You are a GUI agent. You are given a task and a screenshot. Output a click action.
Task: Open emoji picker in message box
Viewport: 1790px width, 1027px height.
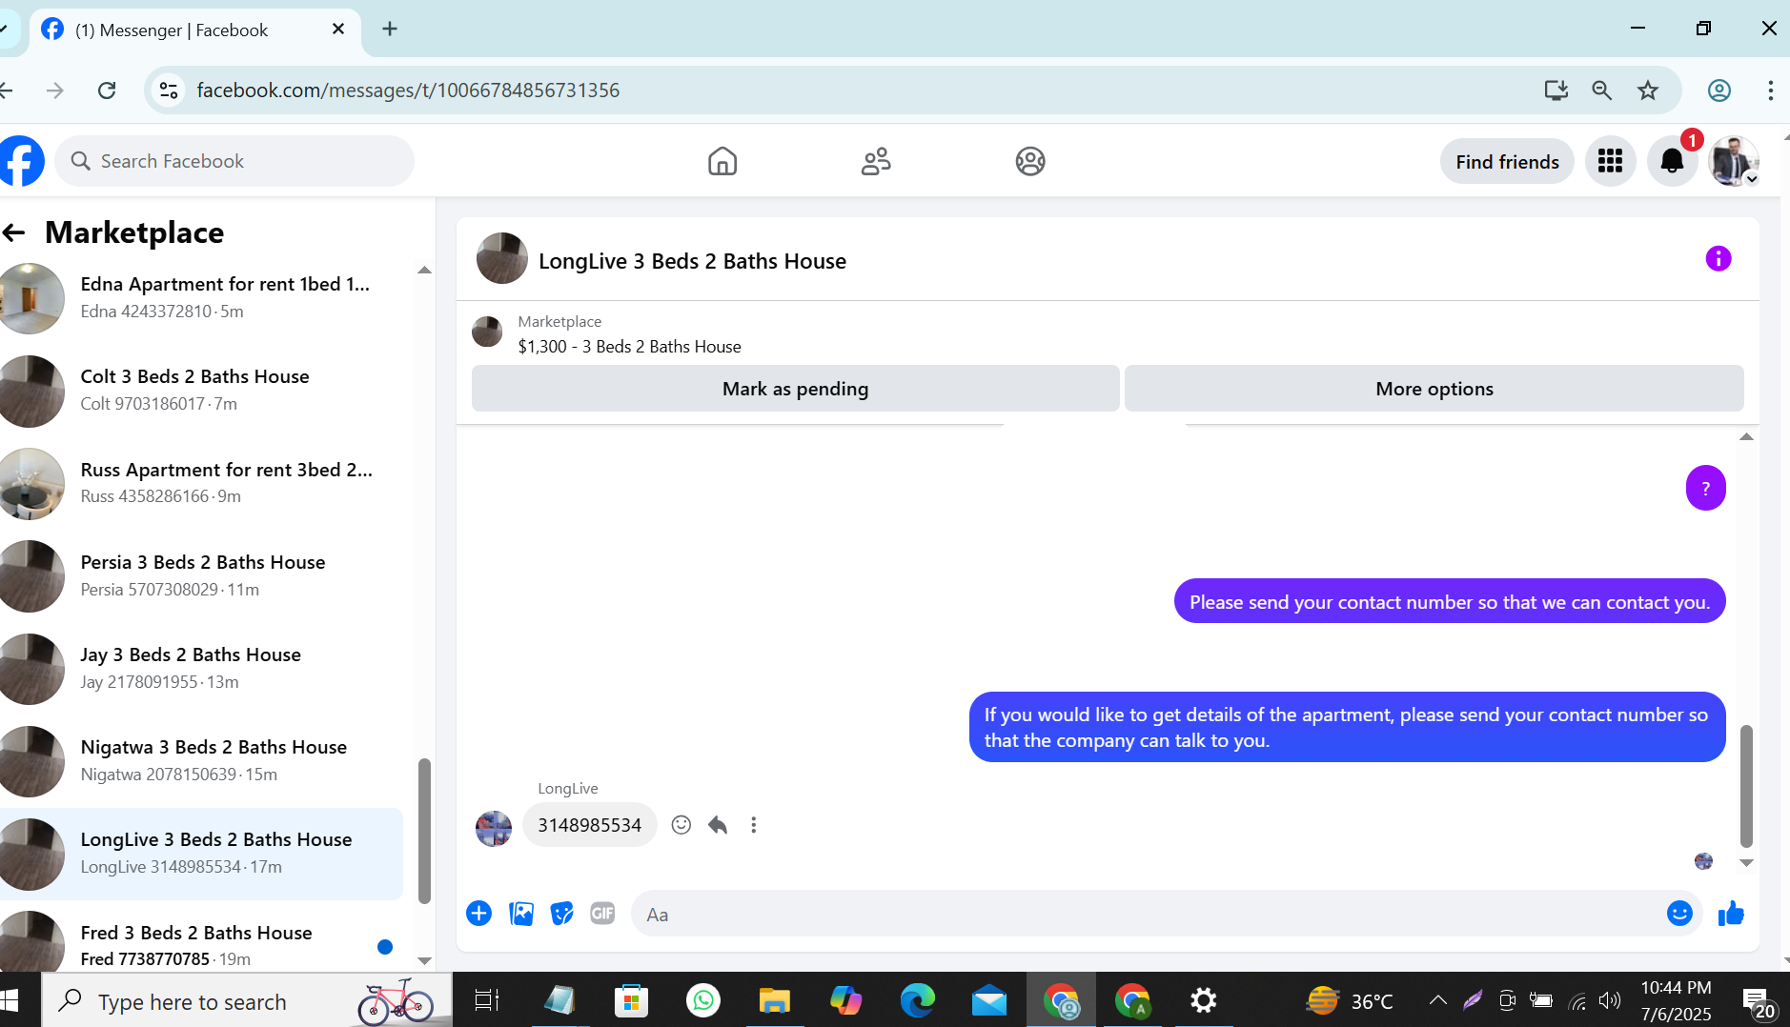1679,914
